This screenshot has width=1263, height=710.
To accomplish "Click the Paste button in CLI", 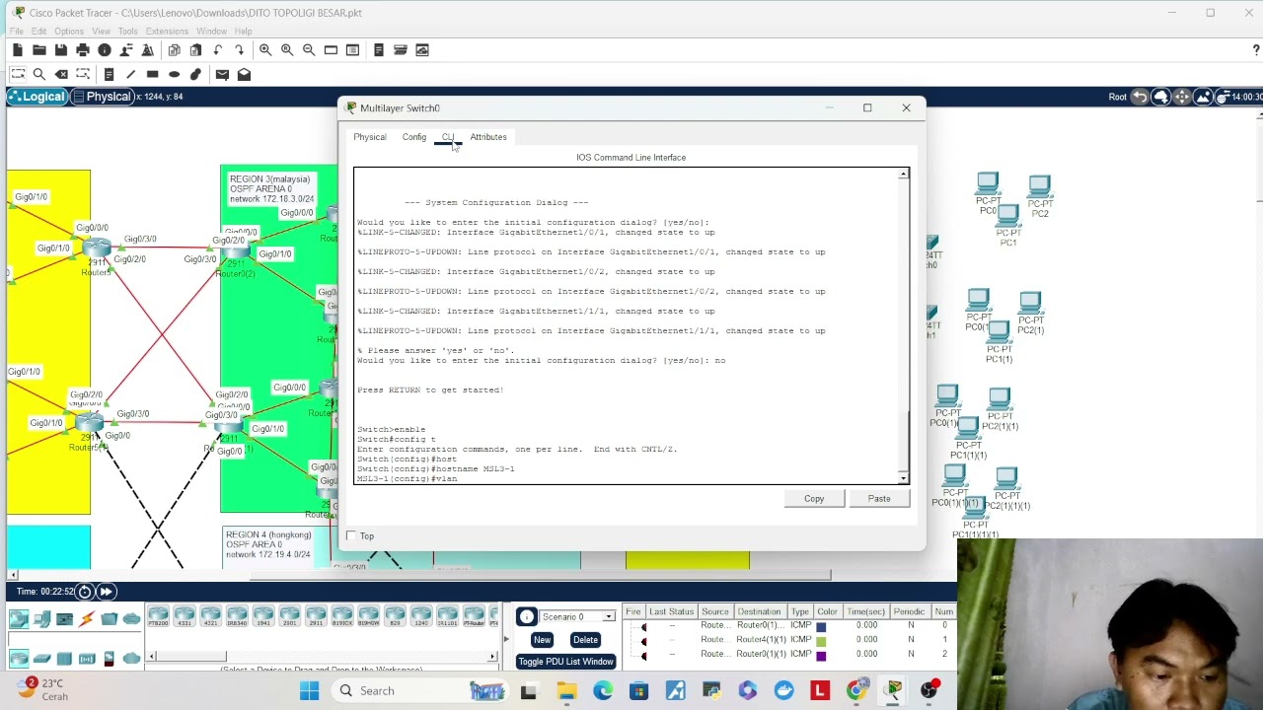I will [879, 499].
